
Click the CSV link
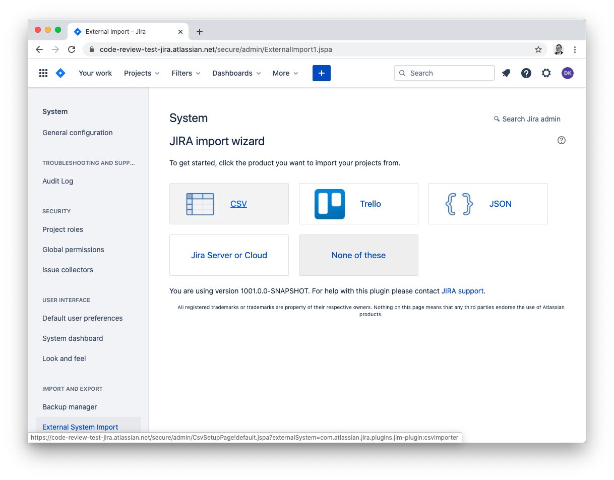[238, 204]
